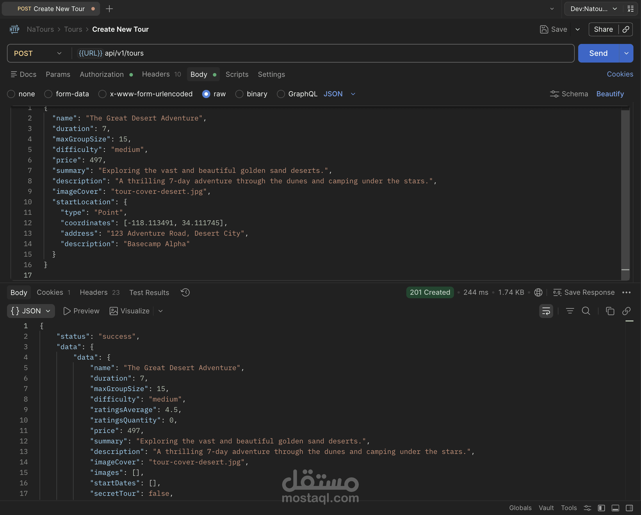The width and height of the screenshot is (641, 515).
Task: Click the network globe icon
Action: point(538,292)
